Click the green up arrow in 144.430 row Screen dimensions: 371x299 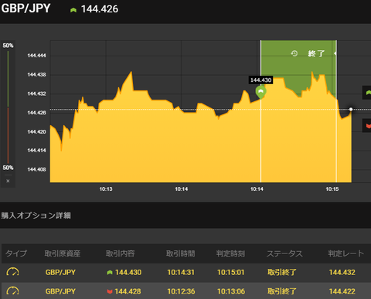coord(110,272)
